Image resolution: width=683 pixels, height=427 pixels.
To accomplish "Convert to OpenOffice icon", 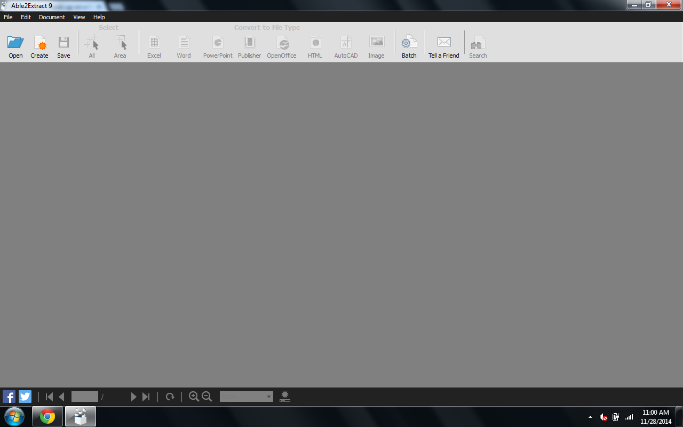I will click(282, 43).
